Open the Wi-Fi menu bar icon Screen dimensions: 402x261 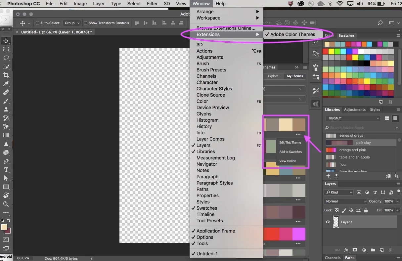340,4
